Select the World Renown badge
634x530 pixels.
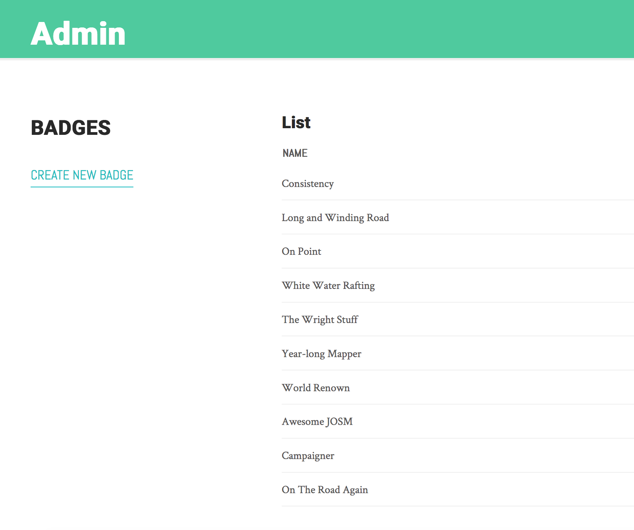click(315, 388)
